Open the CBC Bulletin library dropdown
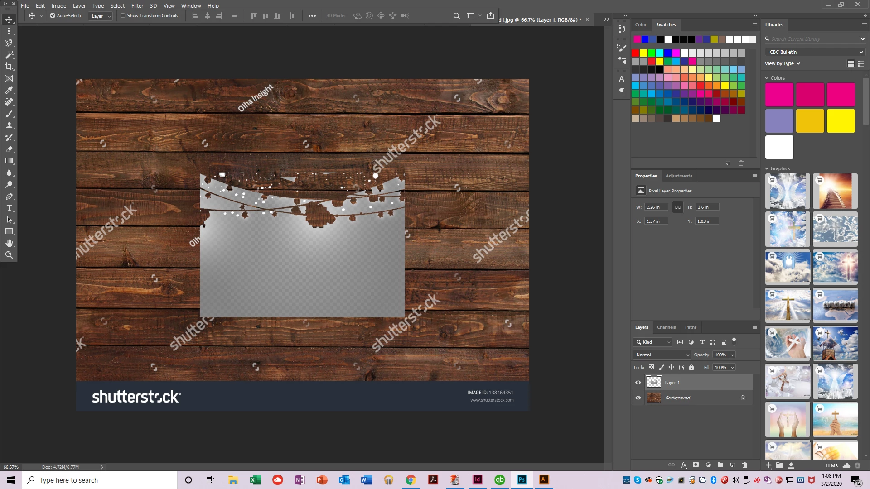Viewport: 870px width, 489px height. point(816,52)
